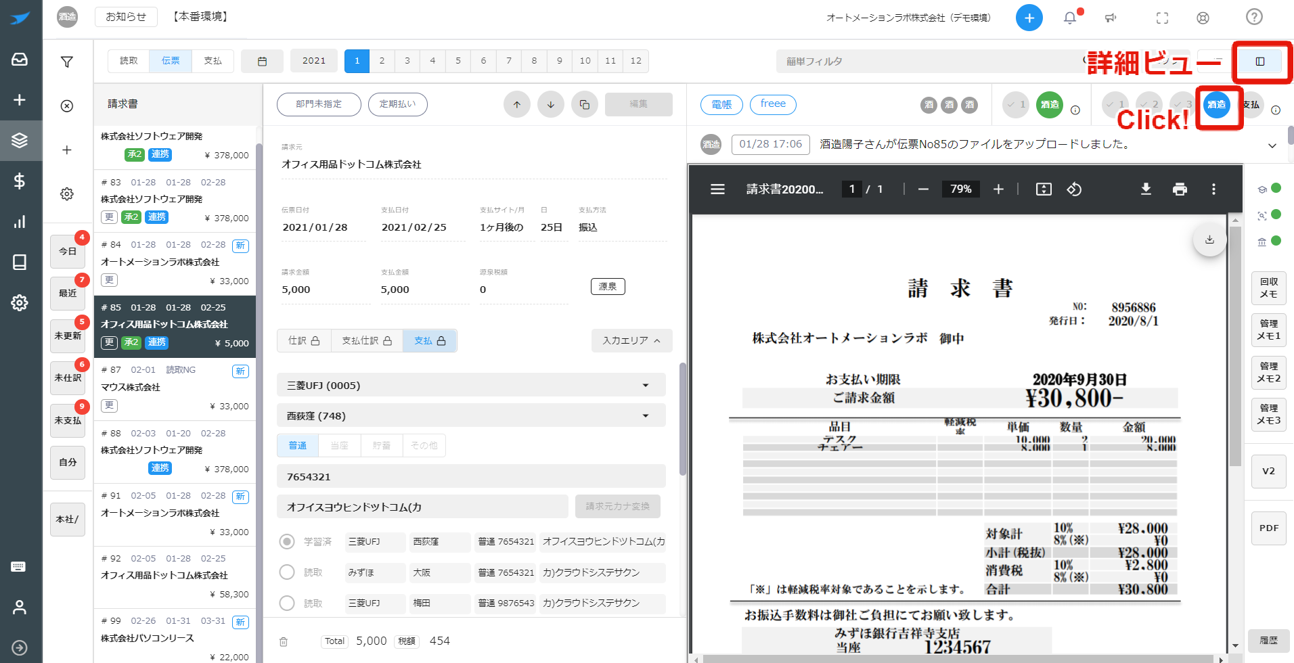This screenshot has height=663, width=1294.
Task: Open the PDF viewer hamburger menu
Action: click(717, 189)
